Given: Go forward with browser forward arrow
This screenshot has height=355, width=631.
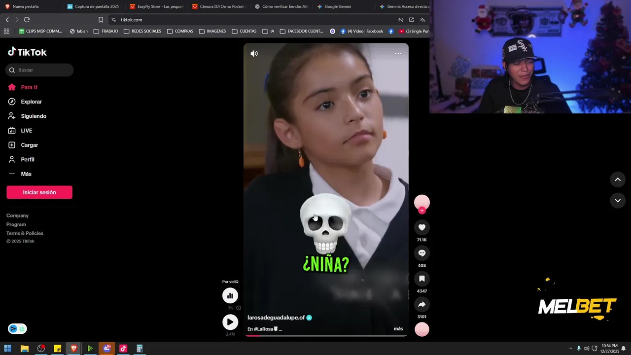Looking at the screenshot, I should coord(17,20).
